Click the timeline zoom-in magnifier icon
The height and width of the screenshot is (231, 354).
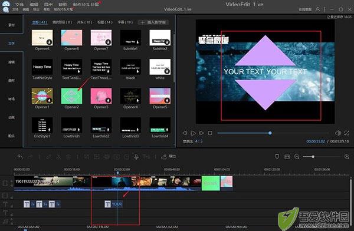[347, 157]
